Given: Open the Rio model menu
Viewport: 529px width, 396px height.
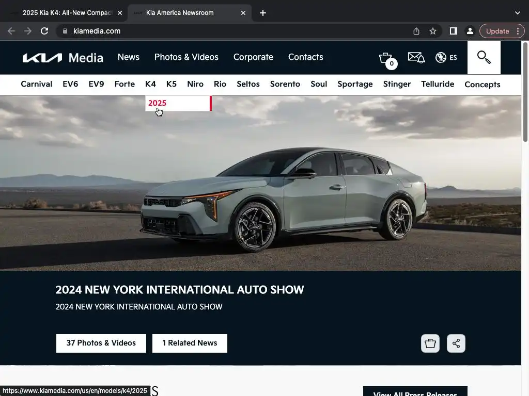Looking at the screenshot, I should coord(220,84).
